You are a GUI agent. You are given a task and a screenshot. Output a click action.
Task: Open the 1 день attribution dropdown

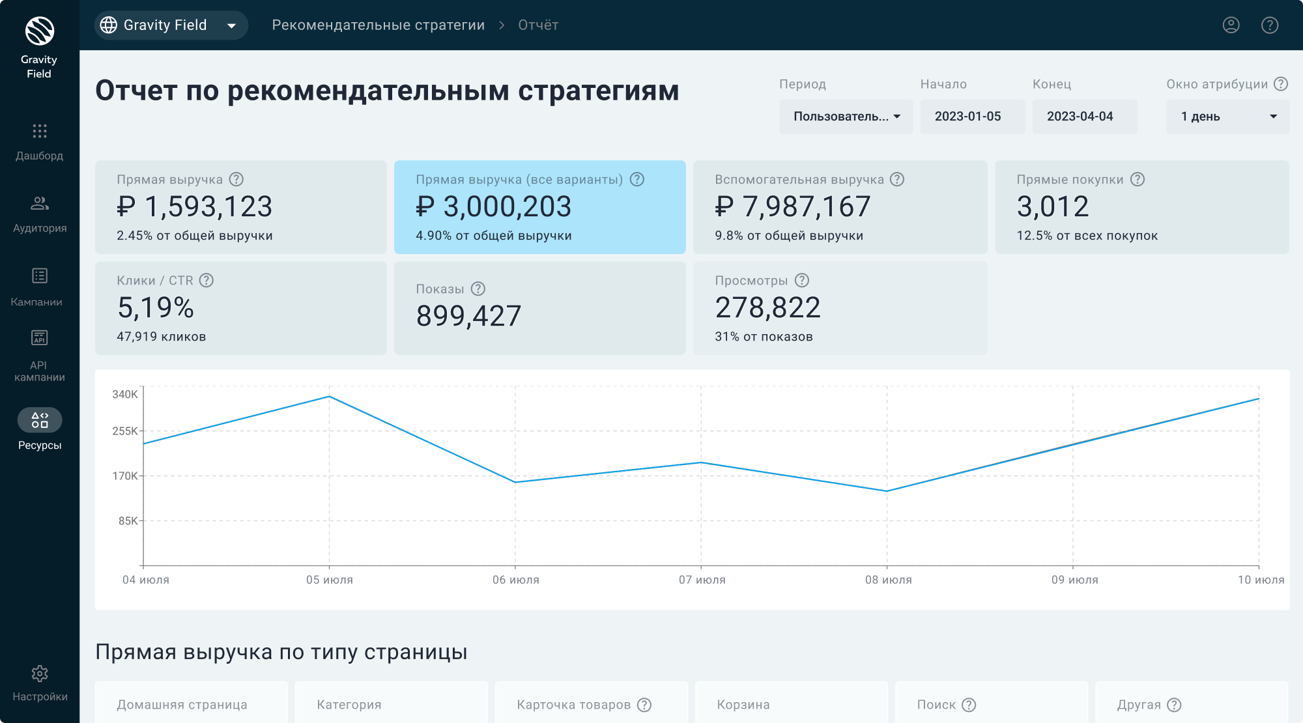pos(1227,117)
